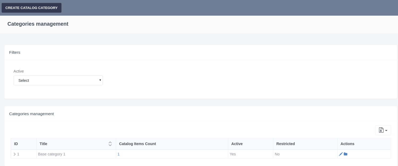This screenshot has width=398, height=166.
Task: Click the pencil edit icon for Base category 1
Action: pos(341,154)
